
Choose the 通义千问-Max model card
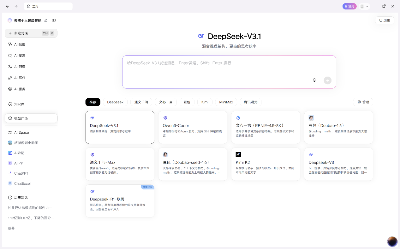[120, 164]
